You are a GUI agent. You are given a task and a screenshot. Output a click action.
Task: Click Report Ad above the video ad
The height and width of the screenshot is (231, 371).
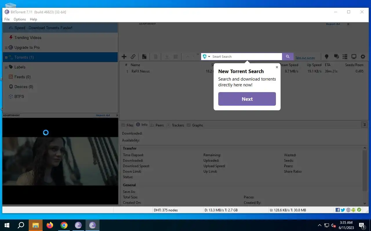tap(103, 115)
